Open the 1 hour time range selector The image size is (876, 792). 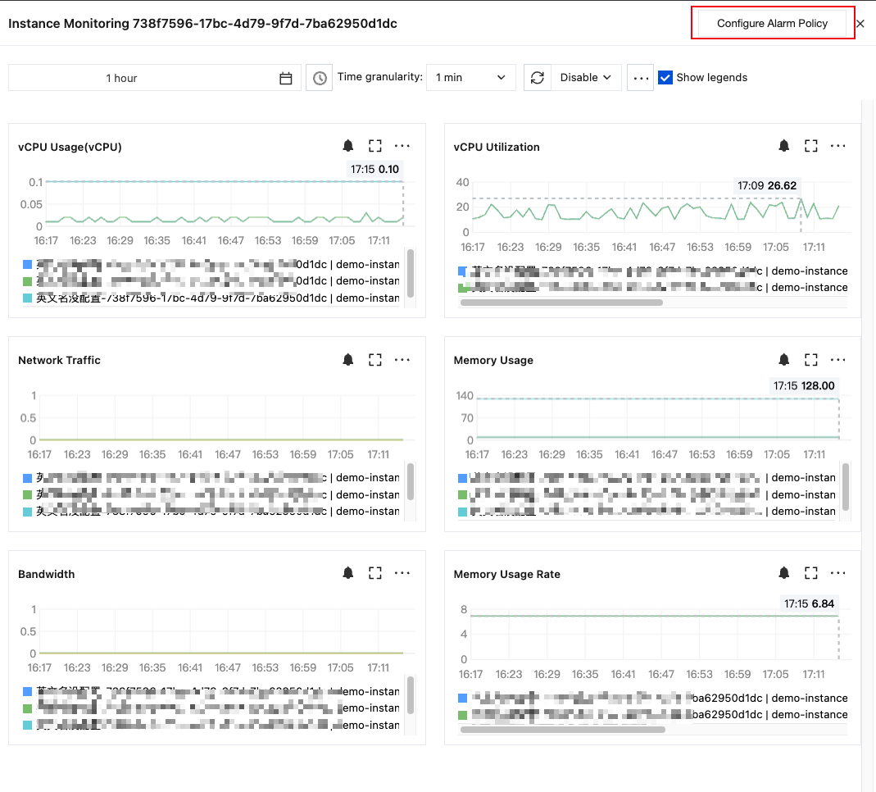pos(155,78)
